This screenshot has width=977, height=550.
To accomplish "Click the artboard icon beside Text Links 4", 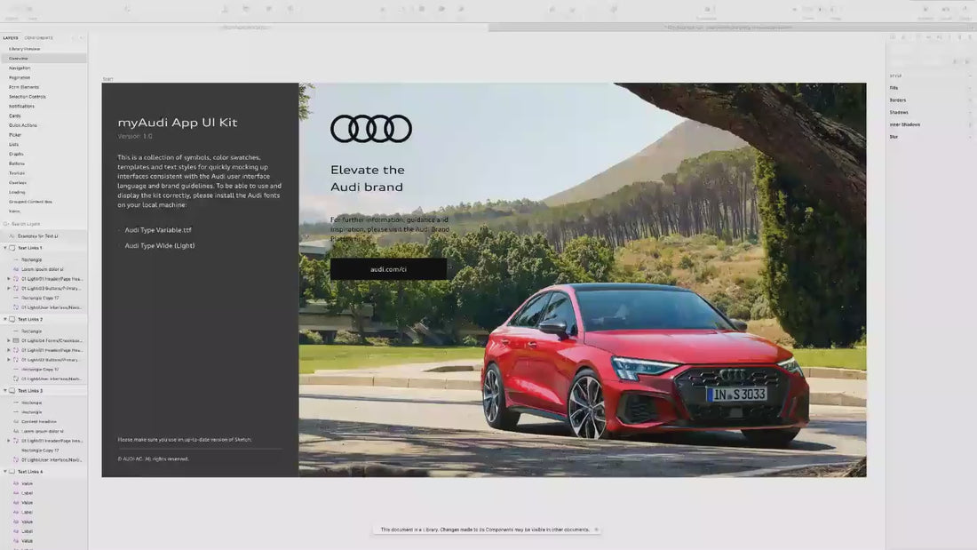I will pyautogui.click(x=12, y=472).
